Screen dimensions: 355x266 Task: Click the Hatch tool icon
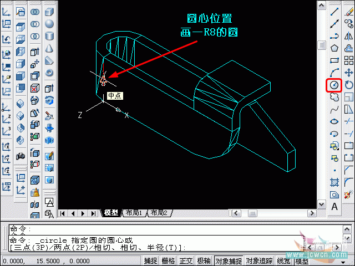pos(334,182)
